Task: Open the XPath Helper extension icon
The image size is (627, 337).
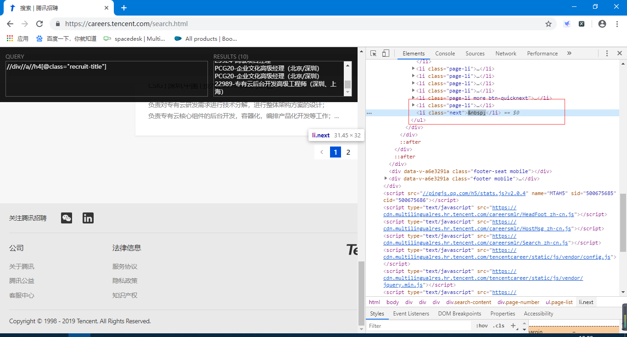Action: (582, 24)
